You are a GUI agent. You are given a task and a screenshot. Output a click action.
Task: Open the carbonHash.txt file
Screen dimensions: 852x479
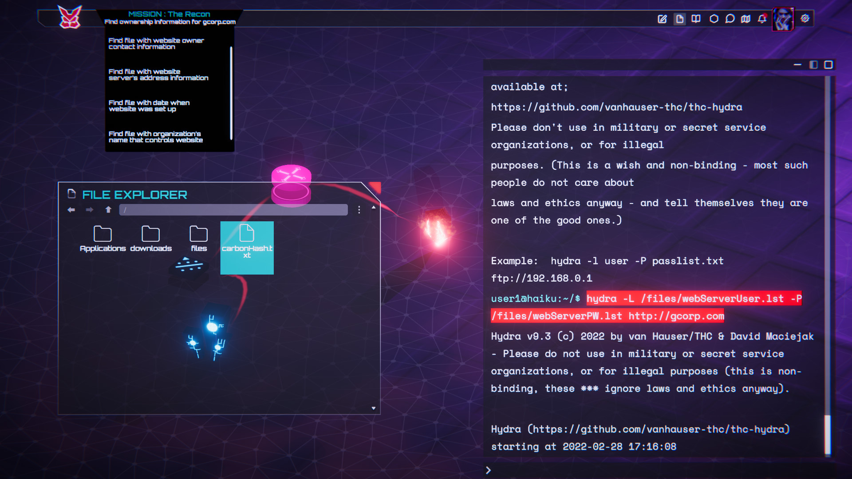(x=247, y=247)
